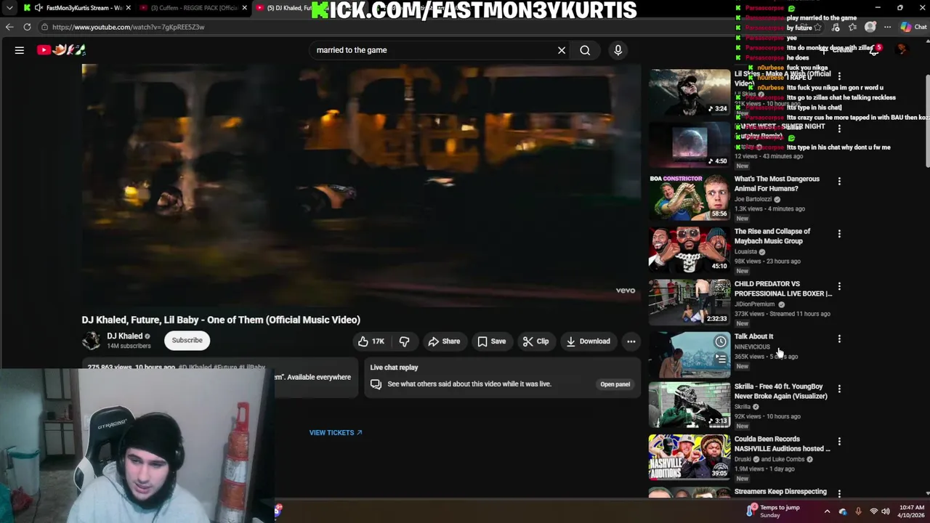
Task: Share the current video
Action: [x=444, y=341]
